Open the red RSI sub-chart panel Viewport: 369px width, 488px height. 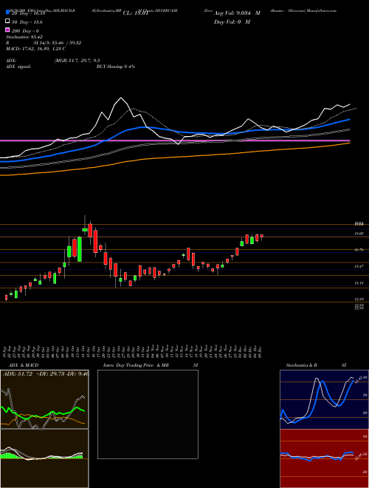tap(324, 458)
